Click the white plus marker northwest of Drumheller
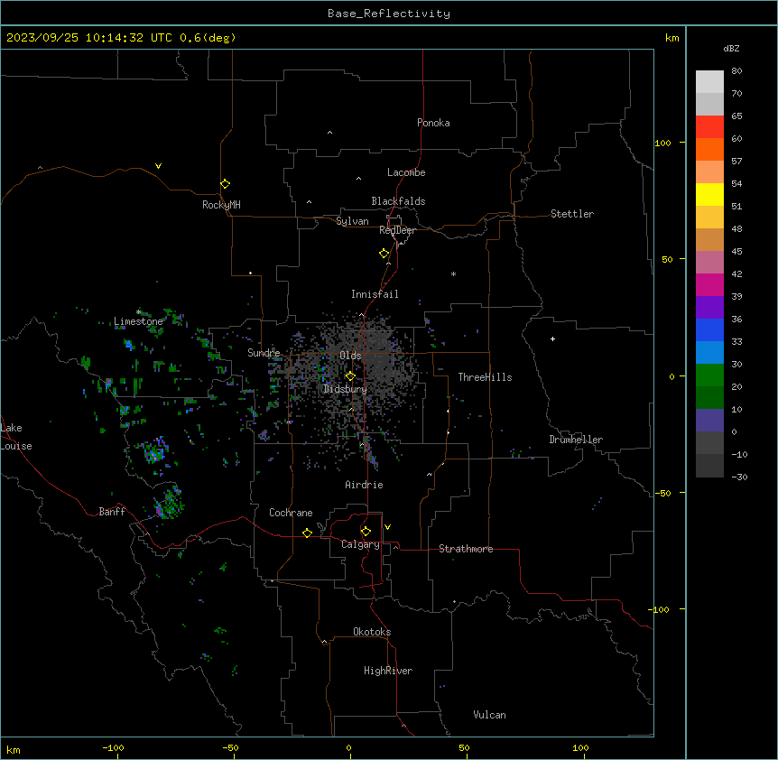Image resolution: width=778 pixels, height=760 pixels. pyautogui.click(x=552, y=338)
